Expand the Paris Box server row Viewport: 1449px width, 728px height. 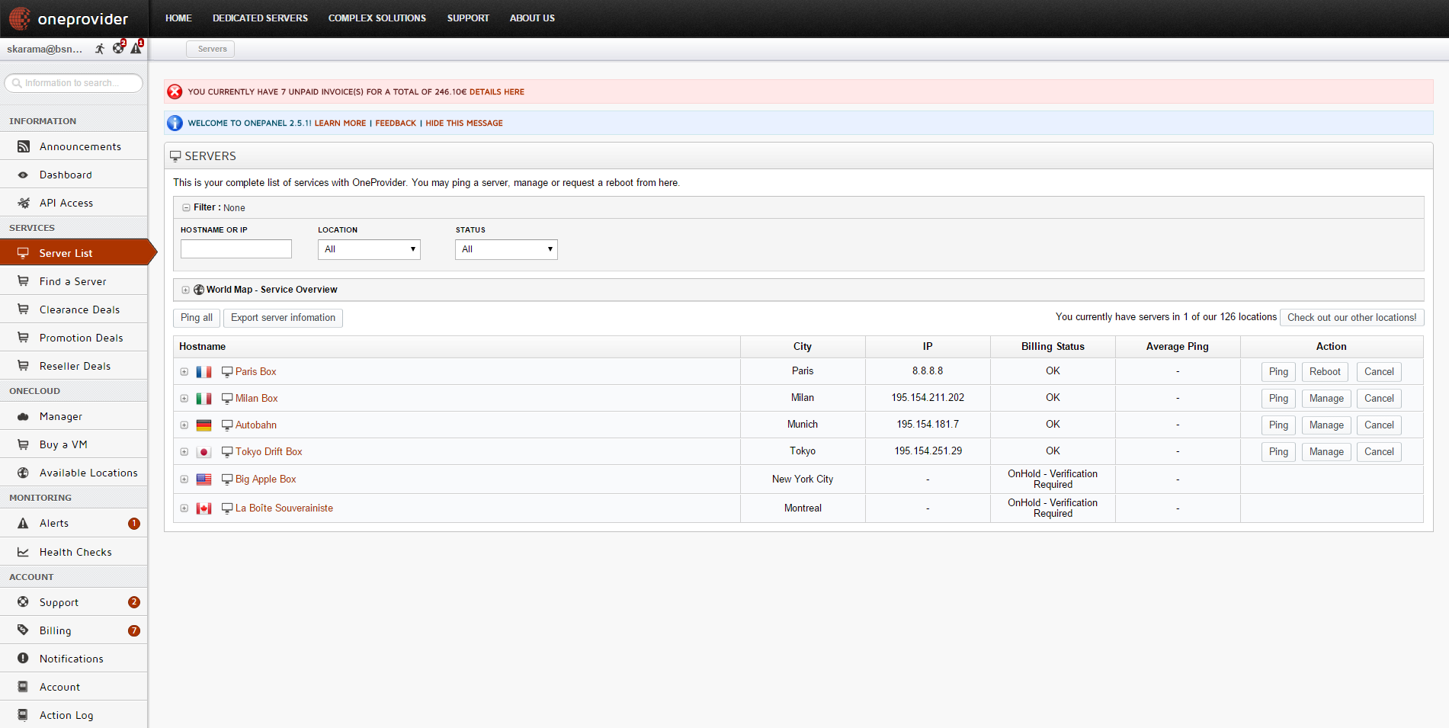pyautogui.click(x=184, y=372)
